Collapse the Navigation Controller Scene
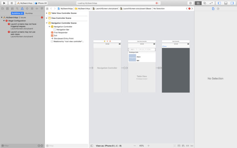Image resolution: width=237 pixels, height=148 pixels. point(47,23)
